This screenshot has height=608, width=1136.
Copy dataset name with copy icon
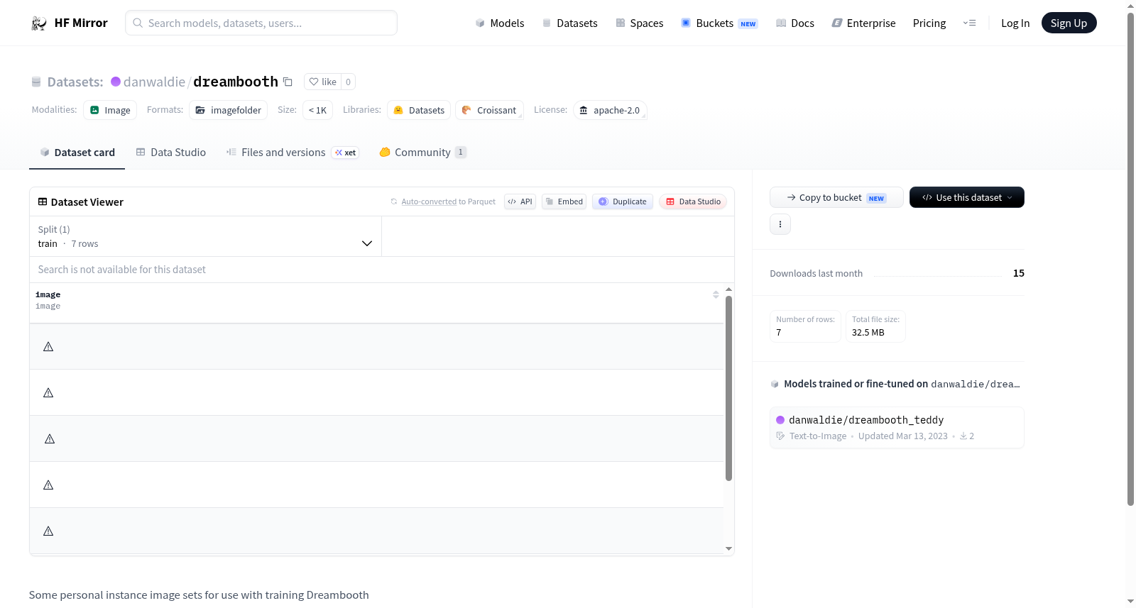[x=288, y=82]
